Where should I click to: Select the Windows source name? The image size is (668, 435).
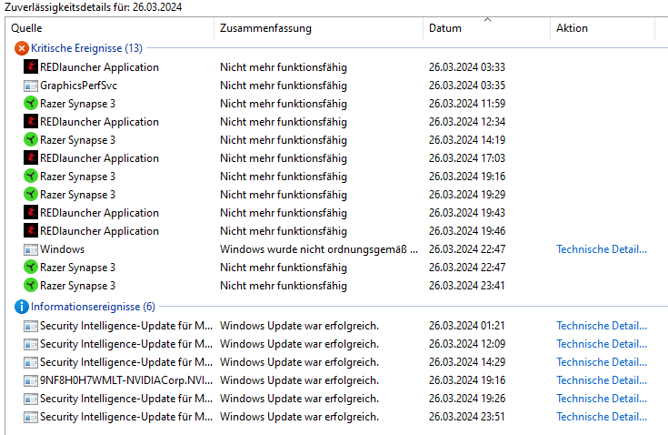coord(62,249)
